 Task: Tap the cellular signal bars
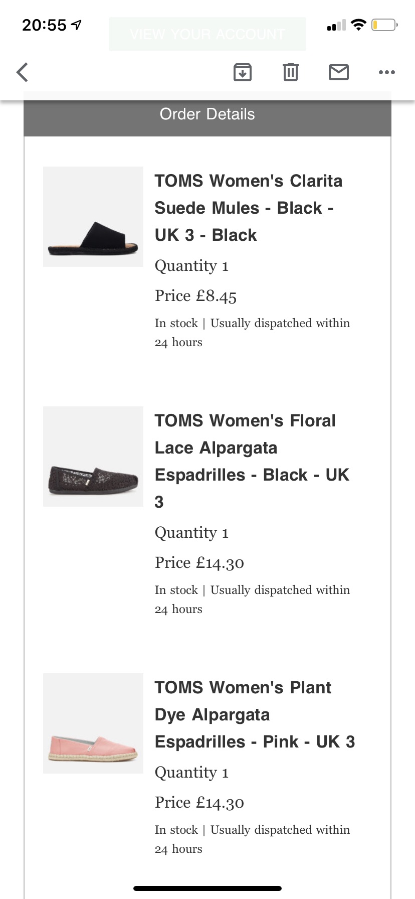coord(336,25)
